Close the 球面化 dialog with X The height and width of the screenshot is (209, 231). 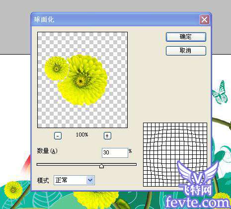coord(204,20)
